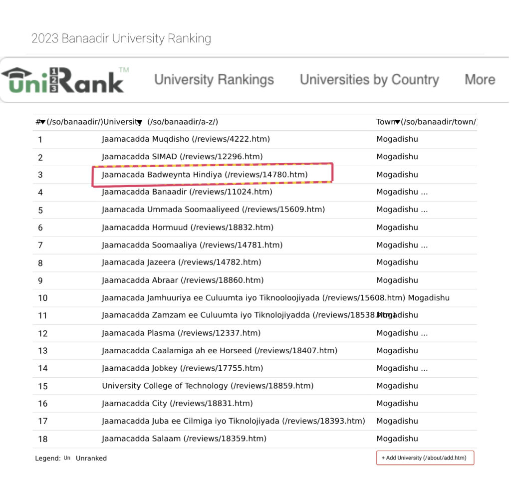The height and width of the screenshot is (488, 511).
Task: Open Jaamacadda Juba ee Cilmiga link
Action: [234, 421]
